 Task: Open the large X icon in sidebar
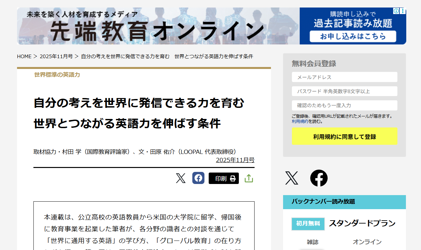tap(292, 178)
